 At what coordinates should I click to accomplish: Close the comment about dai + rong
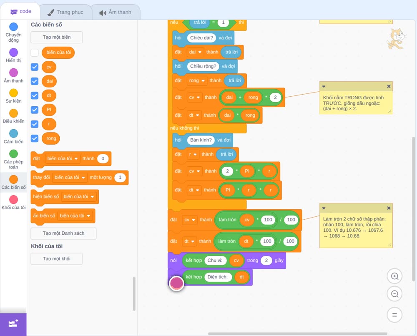(x=389, y=86)
